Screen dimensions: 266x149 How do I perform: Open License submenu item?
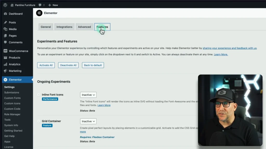coord(9,147)
